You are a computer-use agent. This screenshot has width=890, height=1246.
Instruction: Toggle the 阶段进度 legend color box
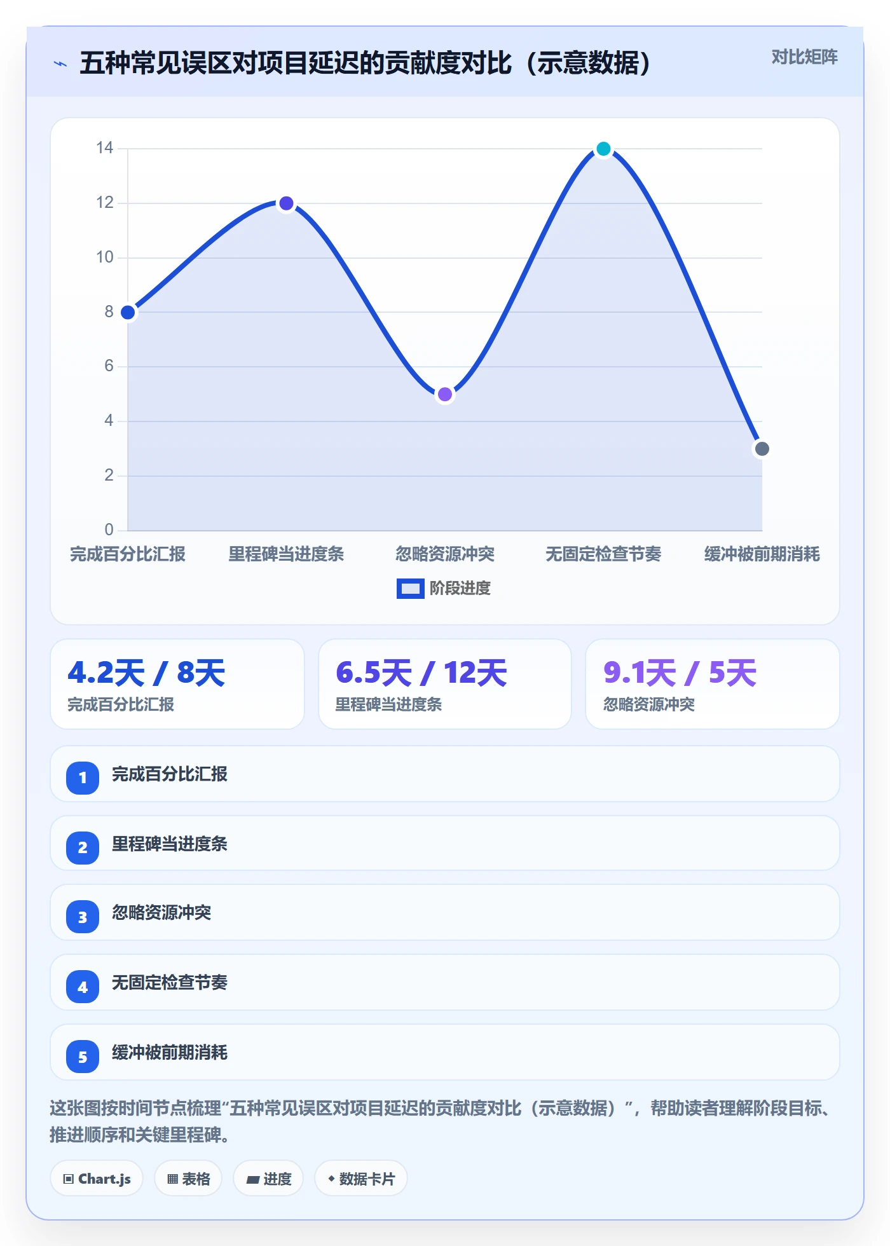[410, 589]
